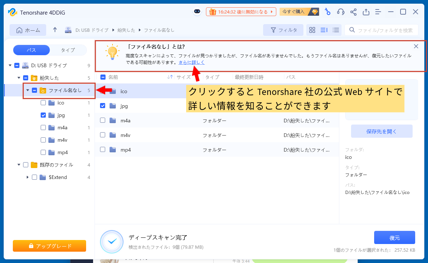Screen dimensions: 428x263
Task: Check the m4a folder in tree
Action: pyautogui.click(x=43, y=127)
